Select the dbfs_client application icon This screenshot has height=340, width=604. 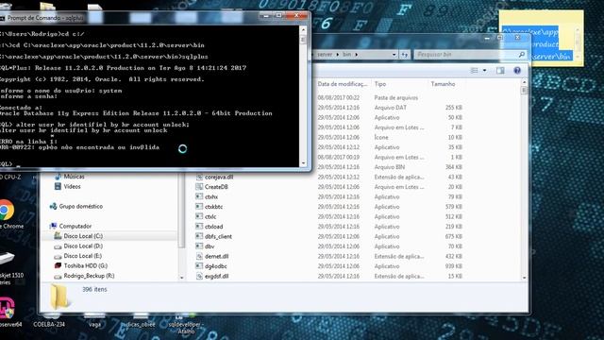[x=199, y=236]
